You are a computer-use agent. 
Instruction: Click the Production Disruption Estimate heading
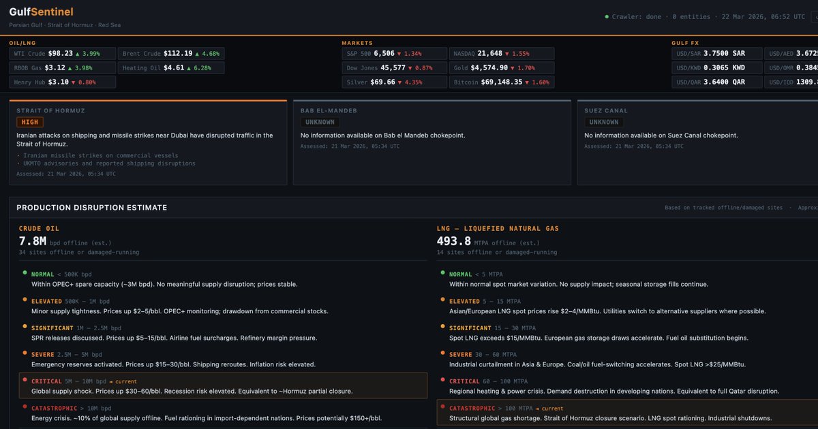pos(91,208)
